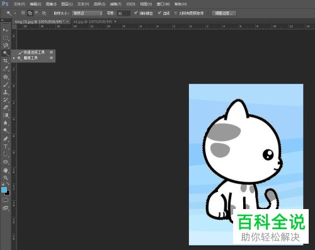Open the Image (图像) menu

51,4
